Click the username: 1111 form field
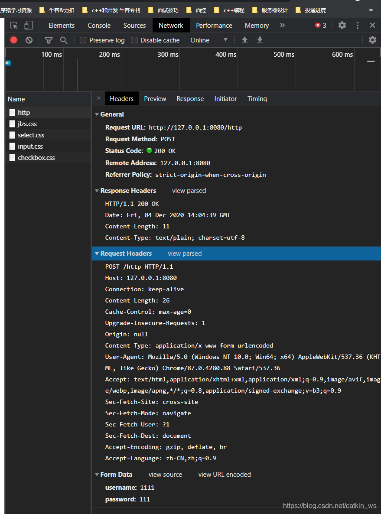381x514 pixels. point(130,488)
